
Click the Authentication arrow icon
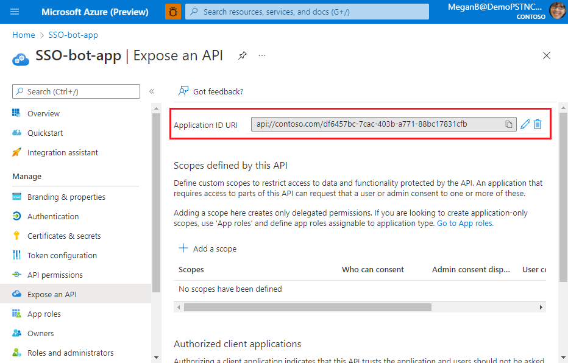pos(16,216)
